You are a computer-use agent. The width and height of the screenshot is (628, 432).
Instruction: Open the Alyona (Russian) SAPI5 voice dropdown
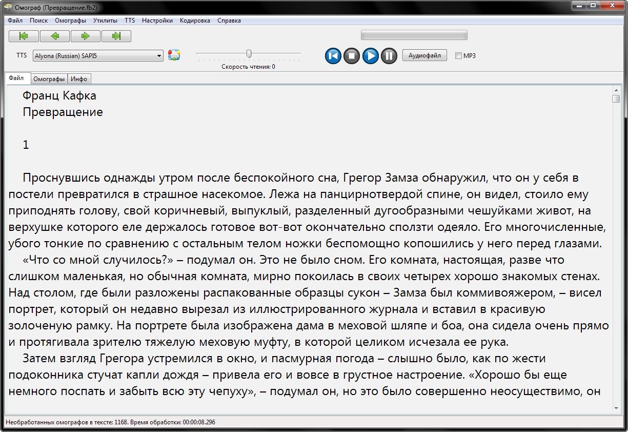pyautogui.click(x=98, y=55)
